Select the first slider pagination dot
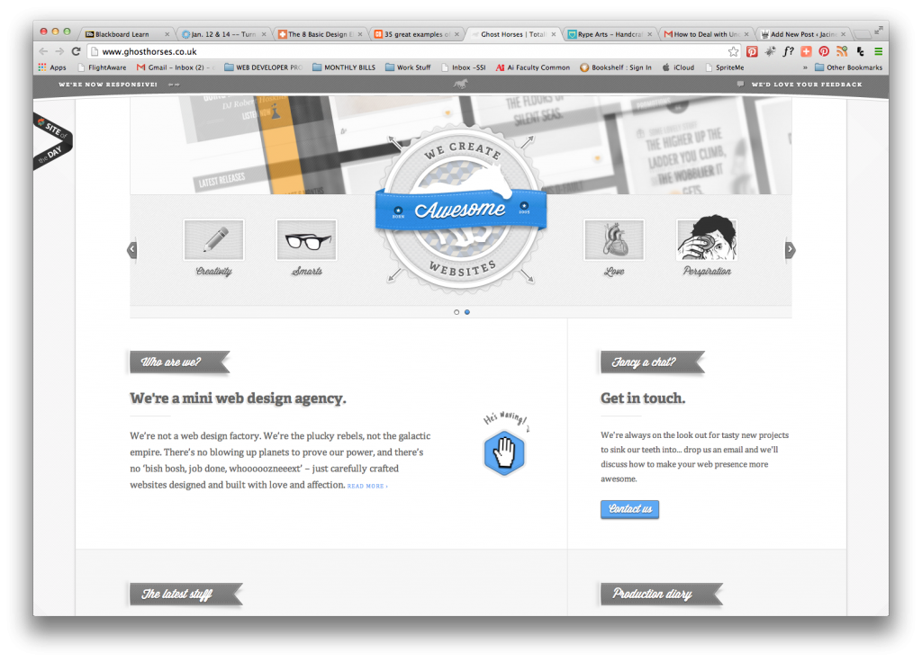This screenshot has height=662, width=922. (456, 312)
